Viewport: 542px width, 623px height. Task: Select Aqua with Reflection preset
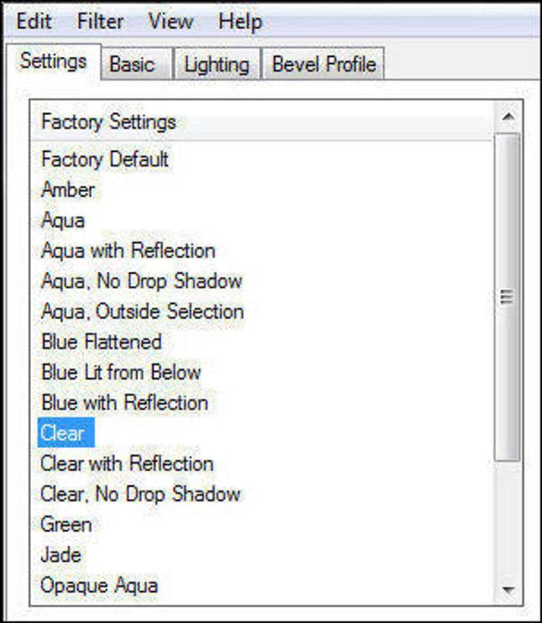pyautogui.click(x=128, y=251)
